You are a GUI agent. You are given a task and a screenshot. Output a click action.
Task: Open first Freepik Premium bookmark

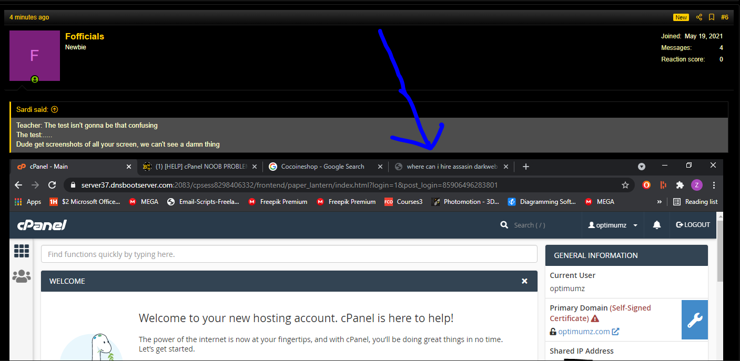pos(278,202)
